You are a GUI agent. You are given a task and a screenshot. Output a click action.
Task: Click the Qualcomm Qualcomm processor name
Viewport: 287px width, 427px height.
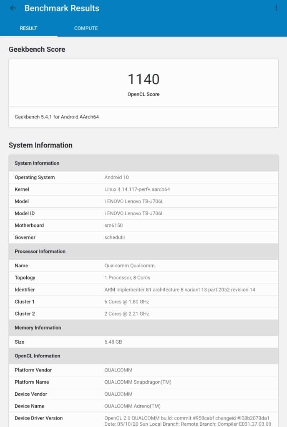point(129,266)
